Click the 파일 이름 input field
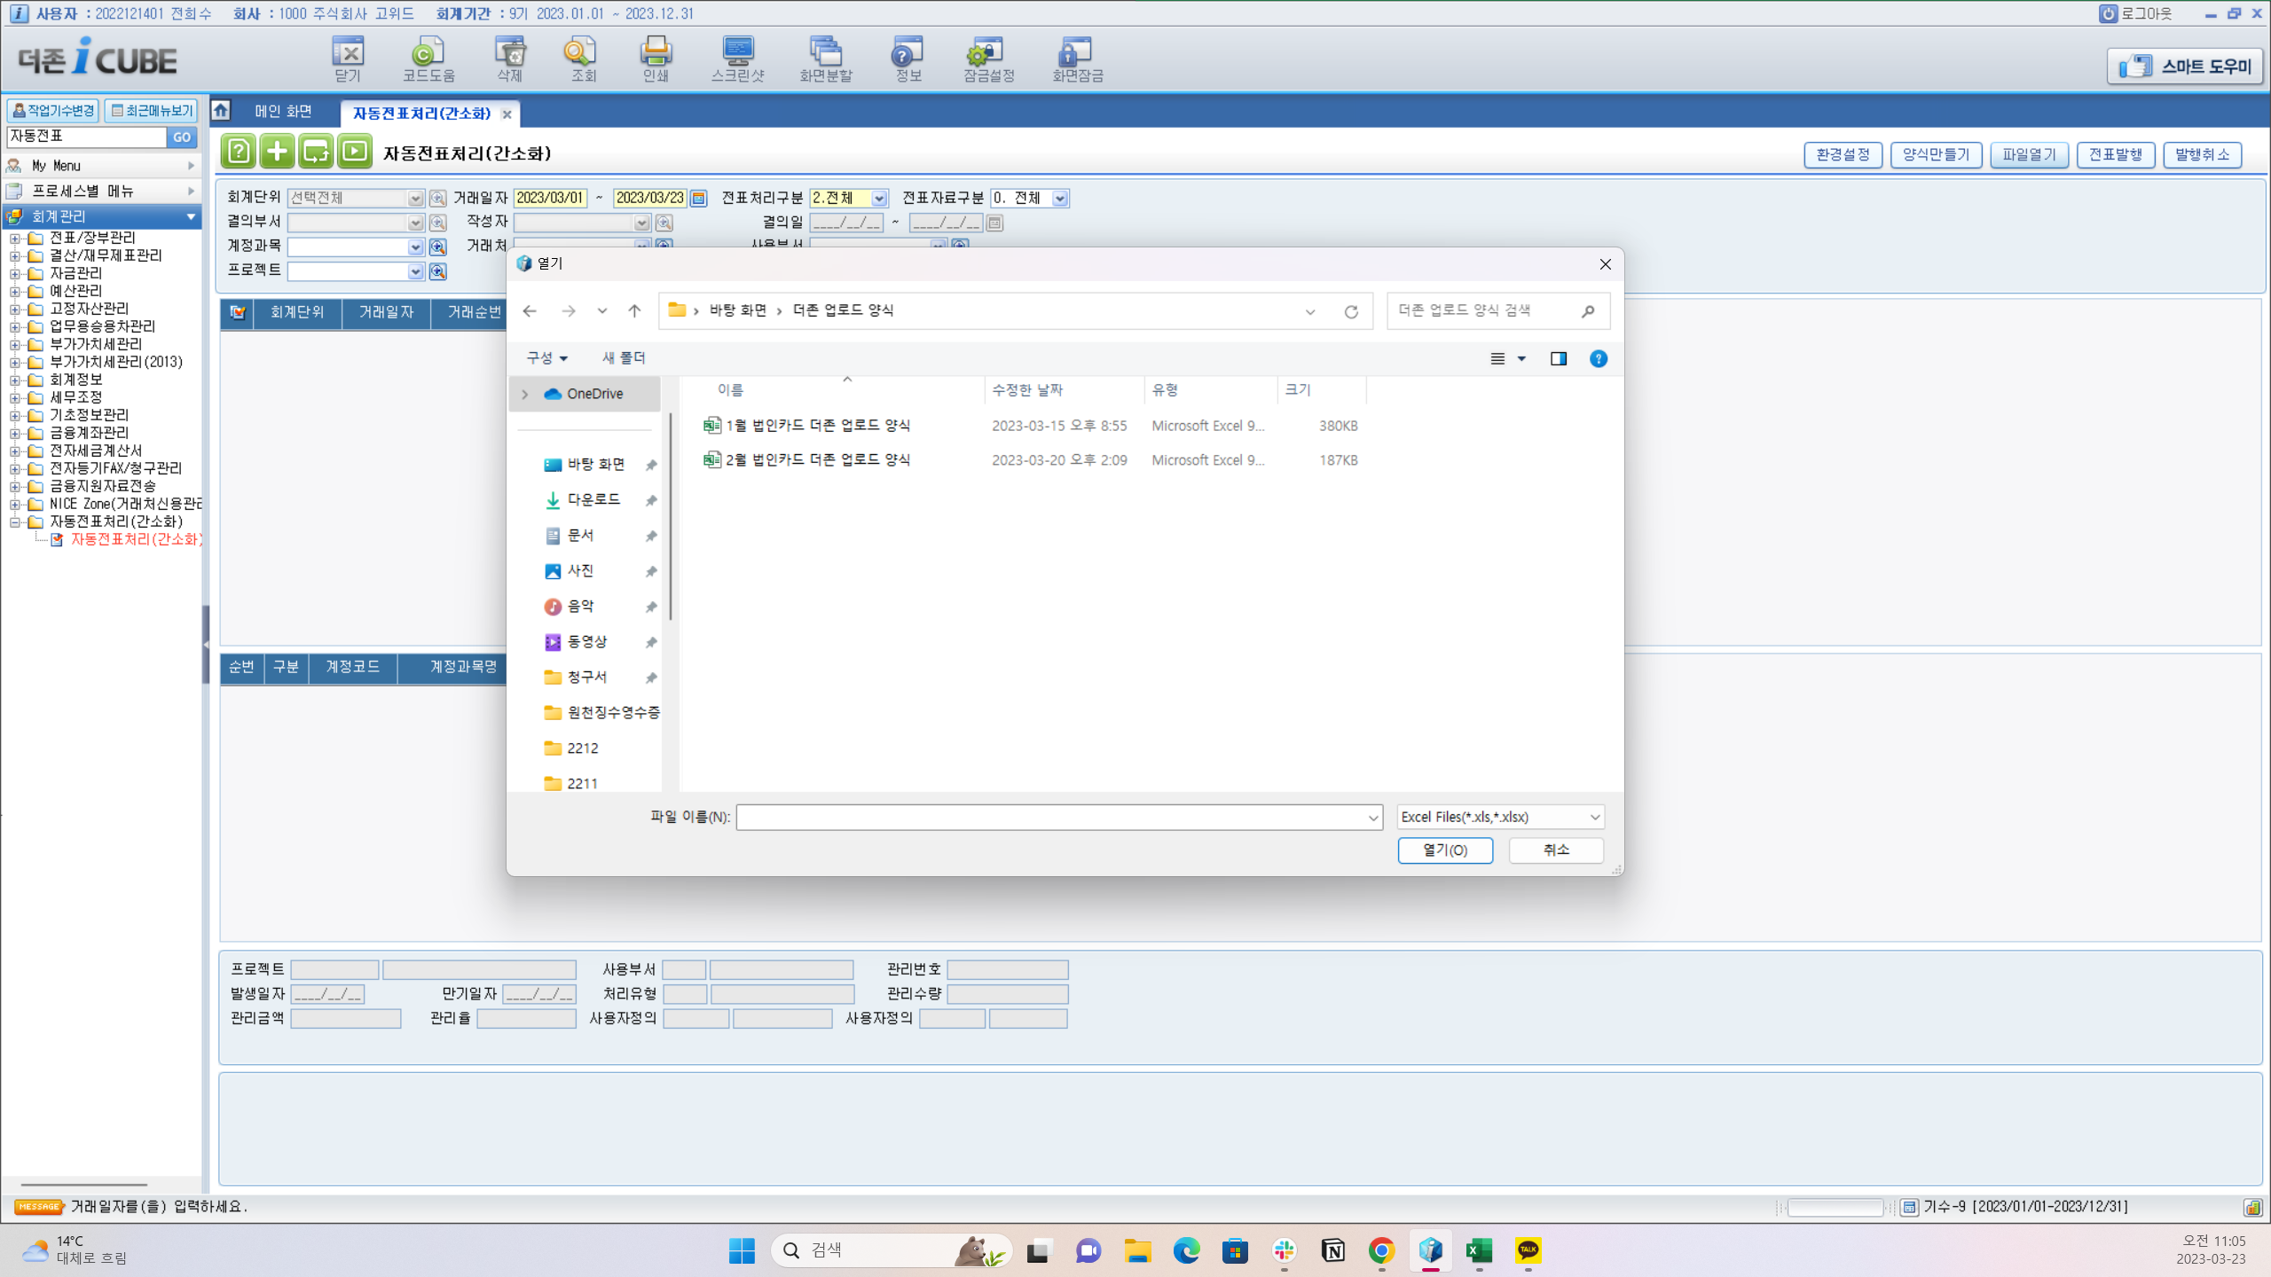Image resolution: width=2271 pixels, height=1277 pixels. tap(1051, 817)
